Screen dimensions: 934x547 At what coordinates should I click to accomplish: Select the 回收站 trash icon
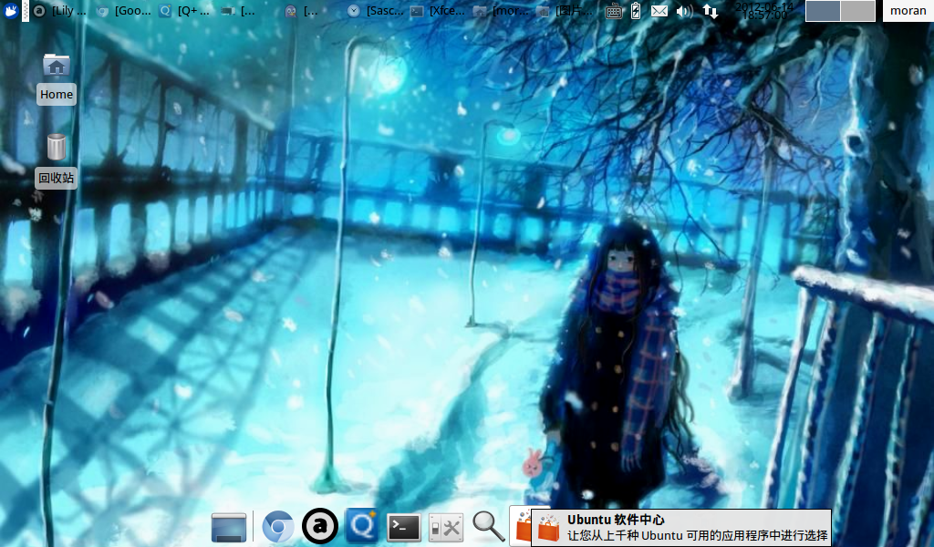pyautogui.click(x=56, y=160)
